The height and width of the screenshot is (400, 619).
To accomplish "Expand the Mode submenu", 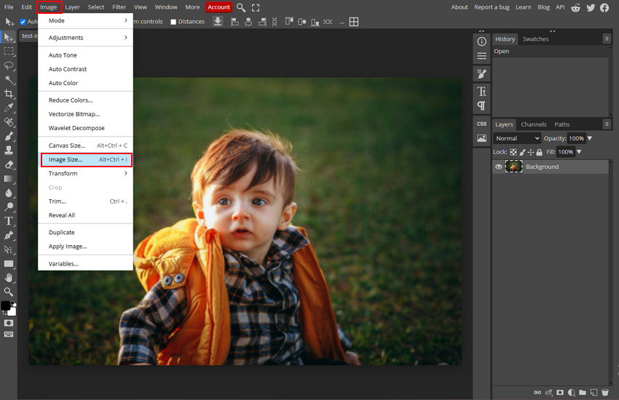I will coord(85,20).
